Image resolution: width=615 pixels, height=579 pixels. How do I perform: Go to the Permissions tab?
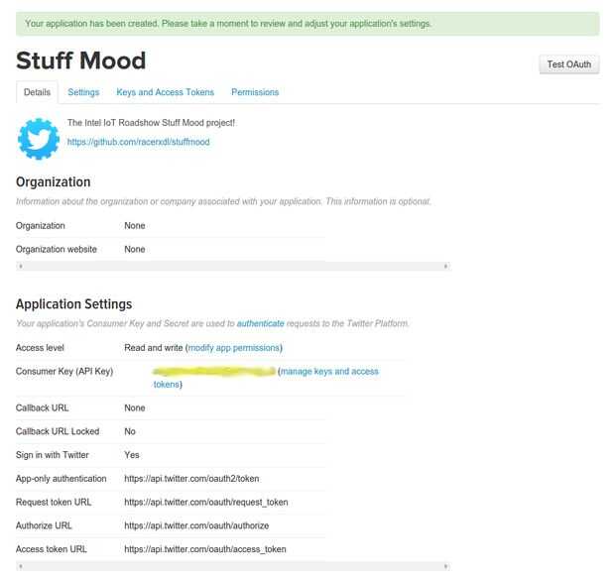click(x=255, y=92)
